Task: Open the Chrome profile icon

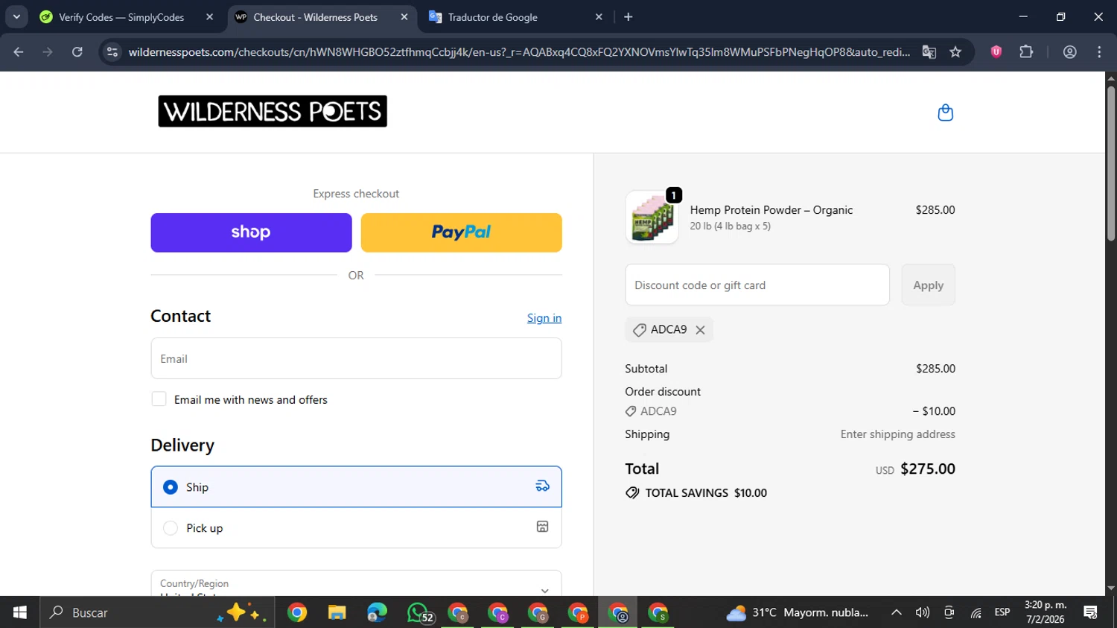Action: pos(1069,52)
